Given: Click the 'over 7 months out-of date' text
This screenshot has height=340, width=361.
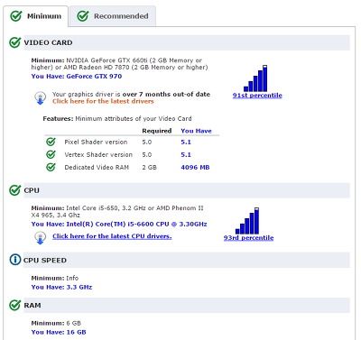Looking at the screenshot, I should [166, 94].
